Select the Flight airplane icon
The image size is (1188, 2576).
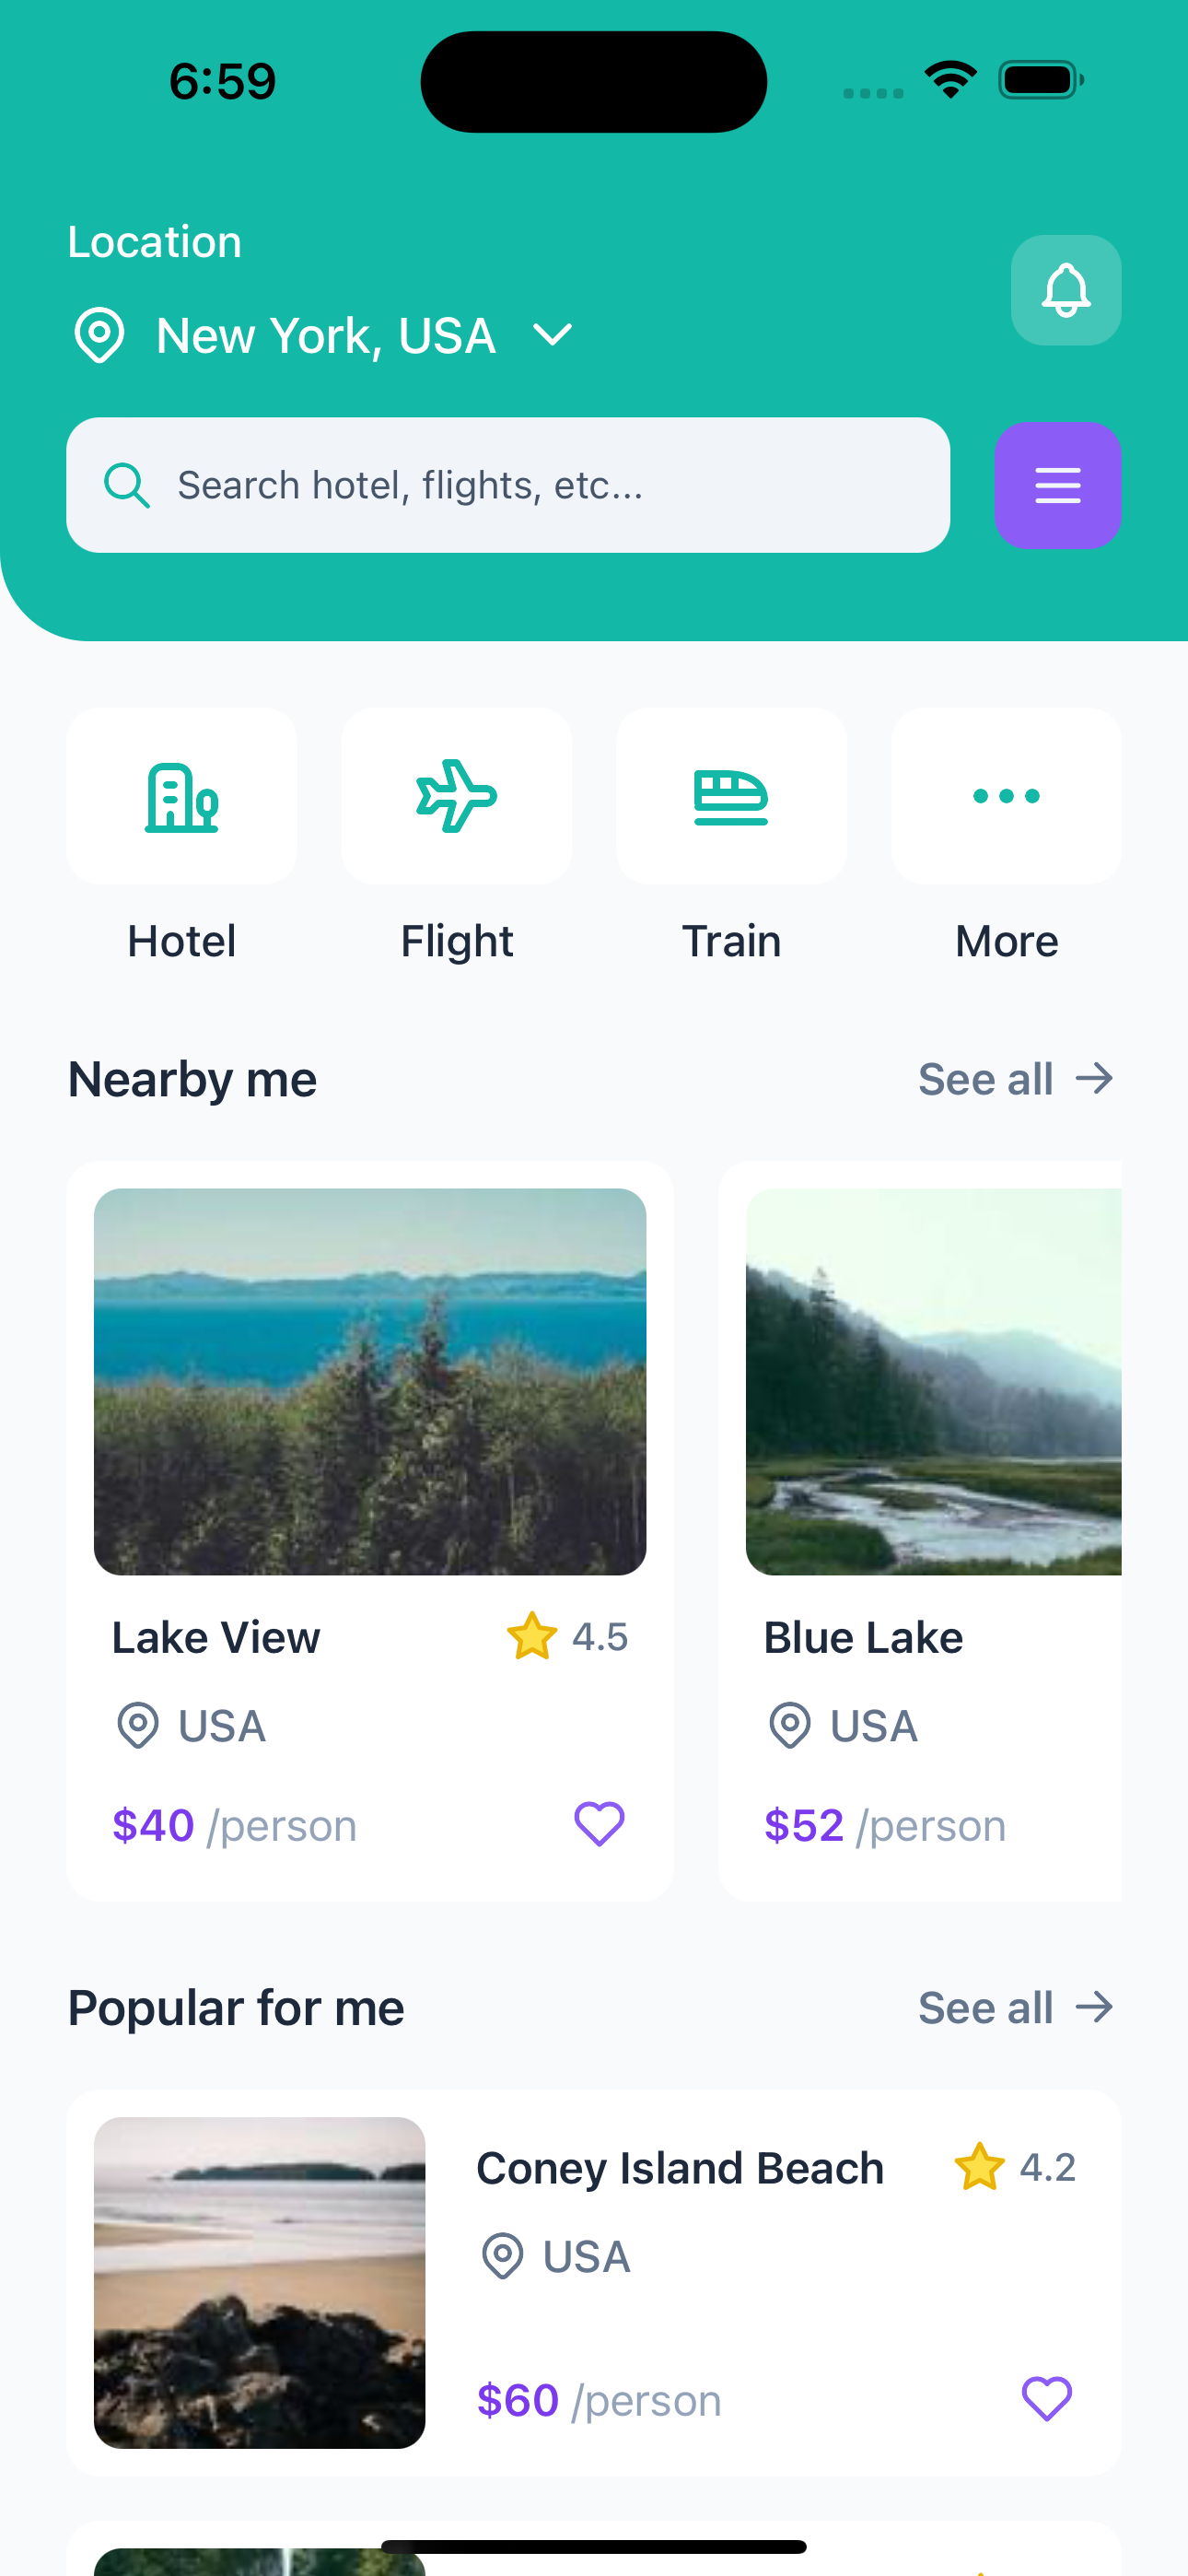tap(457, 796)
